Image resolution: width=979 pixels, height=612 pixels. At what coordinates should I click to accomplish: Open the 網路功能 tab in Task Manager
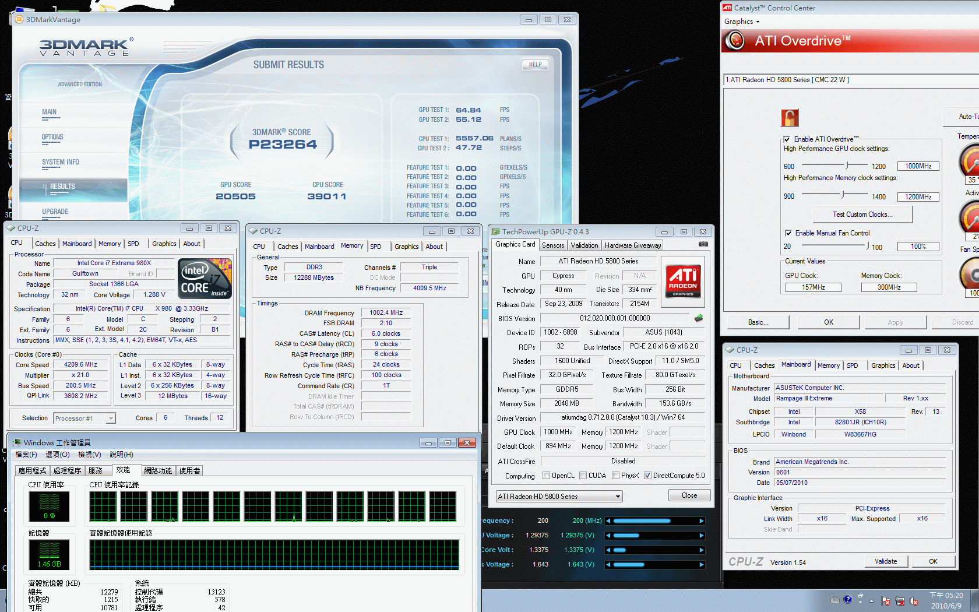[158, 470]
